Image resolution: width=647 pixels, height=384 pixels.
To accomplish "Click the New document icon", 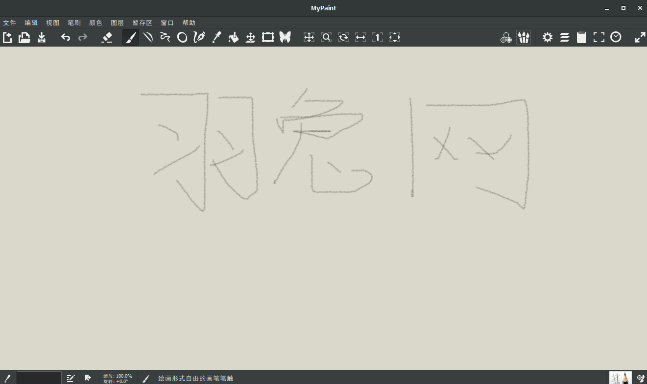I will click(x=7, y=37).
